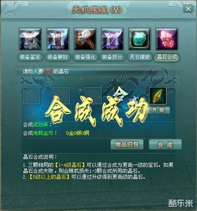The width and height of the screenshot is (197, 211).
Task: Switch to the 装备鉴定 tab
Action: point(30,57)
